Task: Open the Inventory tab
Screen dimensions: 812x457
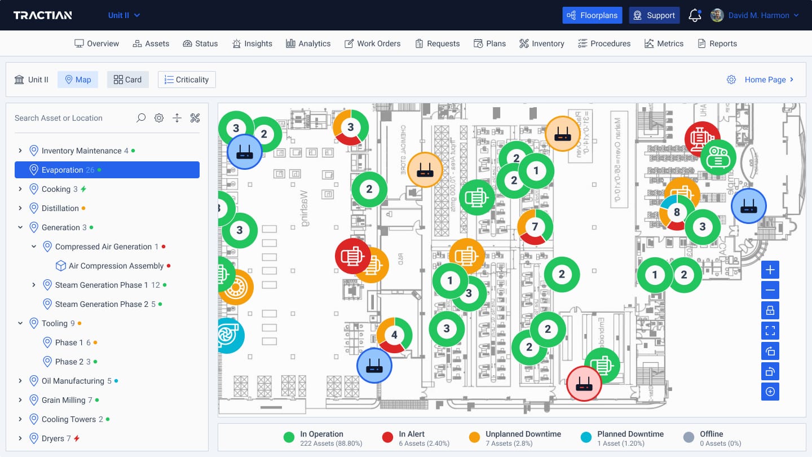Action: pos(541,43)
